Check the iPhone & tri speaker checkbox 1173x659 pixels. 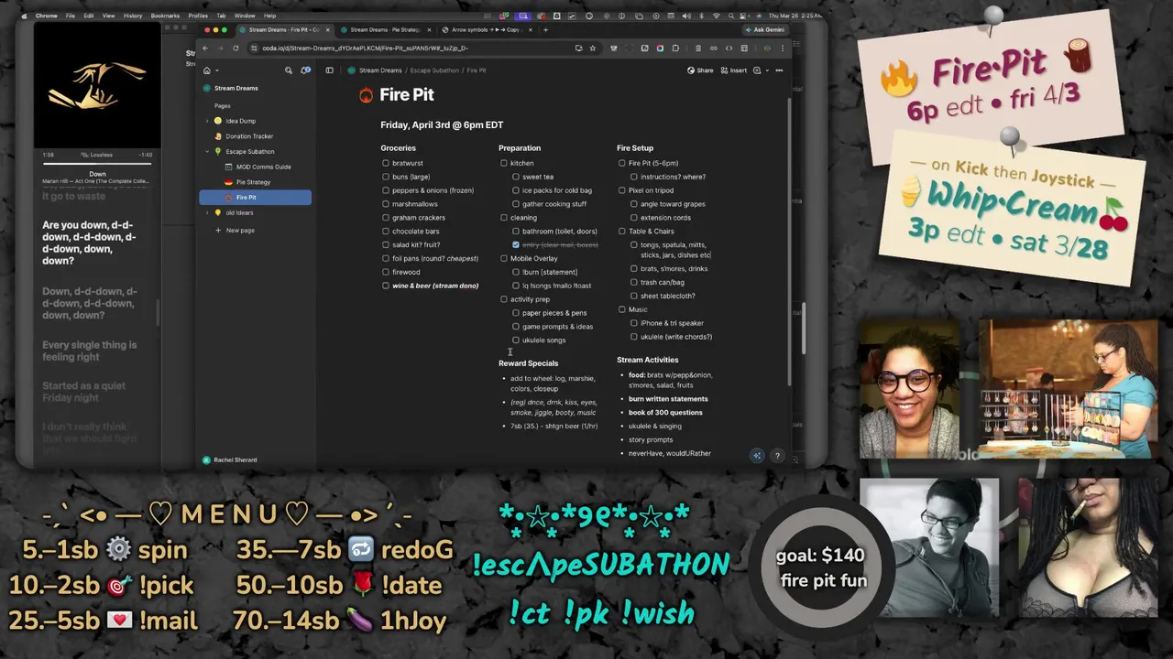point(634,323)
